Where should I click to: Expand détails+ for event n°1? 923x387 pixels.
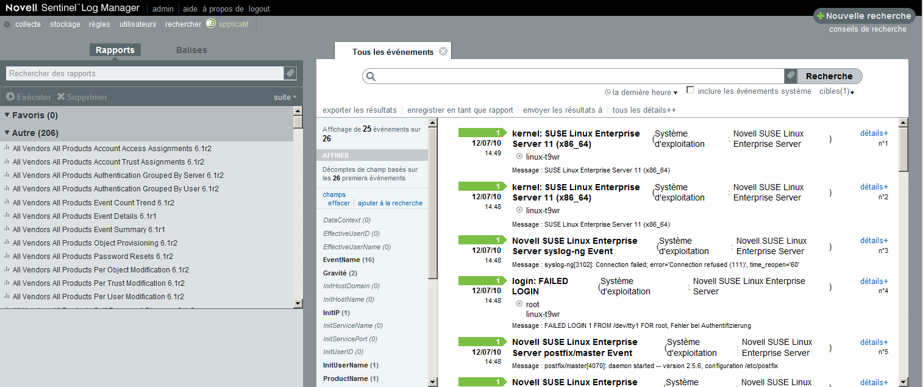pos(874,133)
